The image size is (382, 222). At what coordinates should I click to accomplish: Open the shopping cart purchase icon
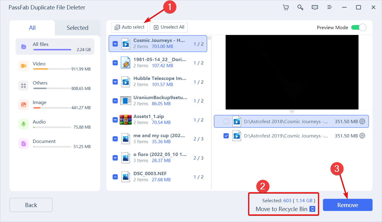(286, 7)
